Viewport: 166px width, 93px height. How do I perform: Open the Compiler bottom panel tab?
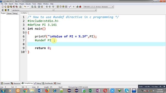(5, 83)
